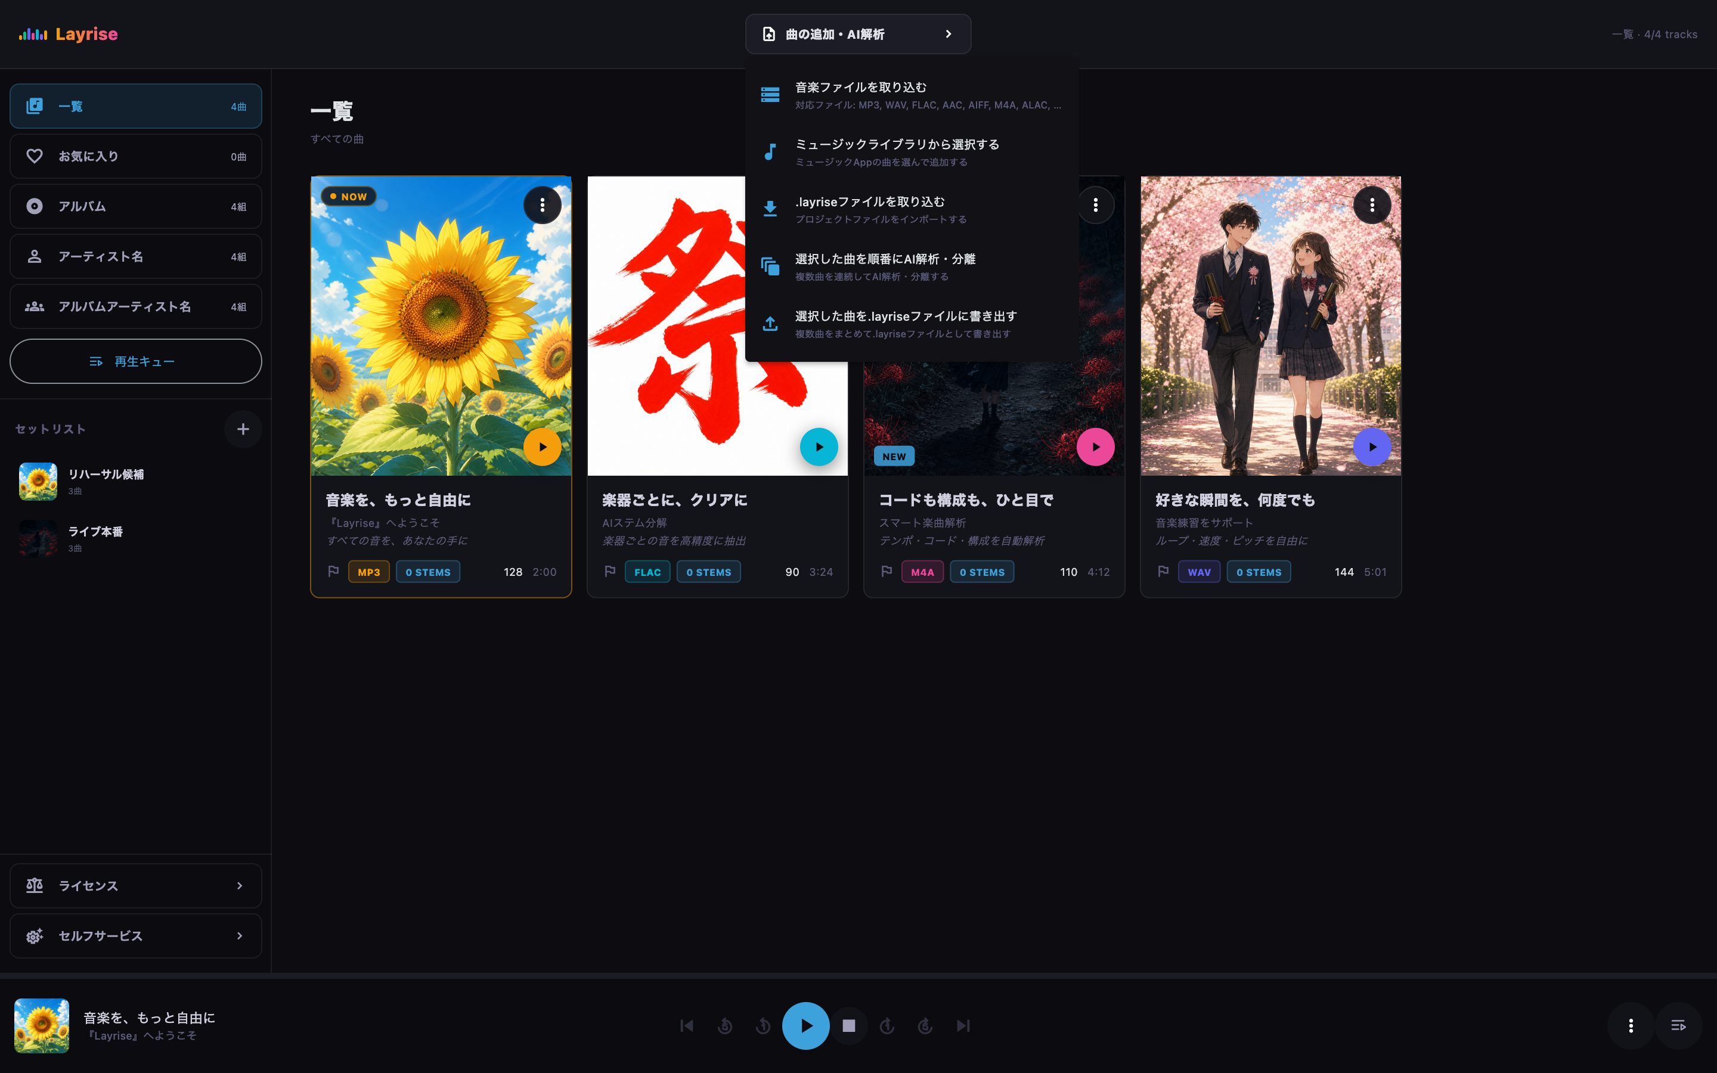
Task: Toggle the flag on the WAV track
Action: 1164,571
